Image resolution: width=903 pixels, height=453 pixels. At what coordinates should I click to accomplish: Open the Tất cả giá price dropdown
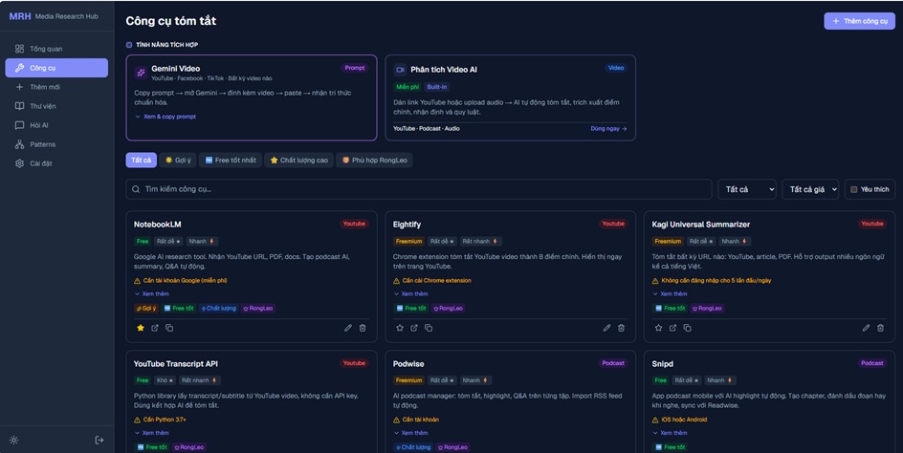tap(810, 189)
